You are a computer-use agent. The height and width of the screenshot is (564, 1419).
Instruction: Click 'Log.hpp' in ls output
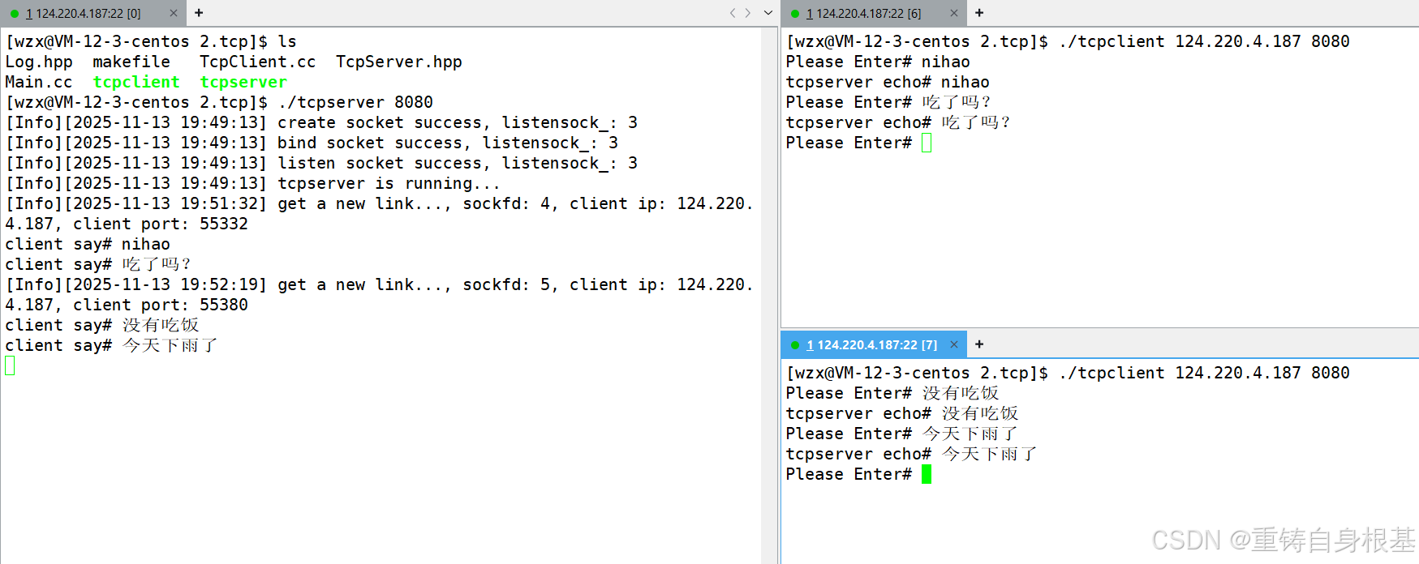tap(39, 62)
